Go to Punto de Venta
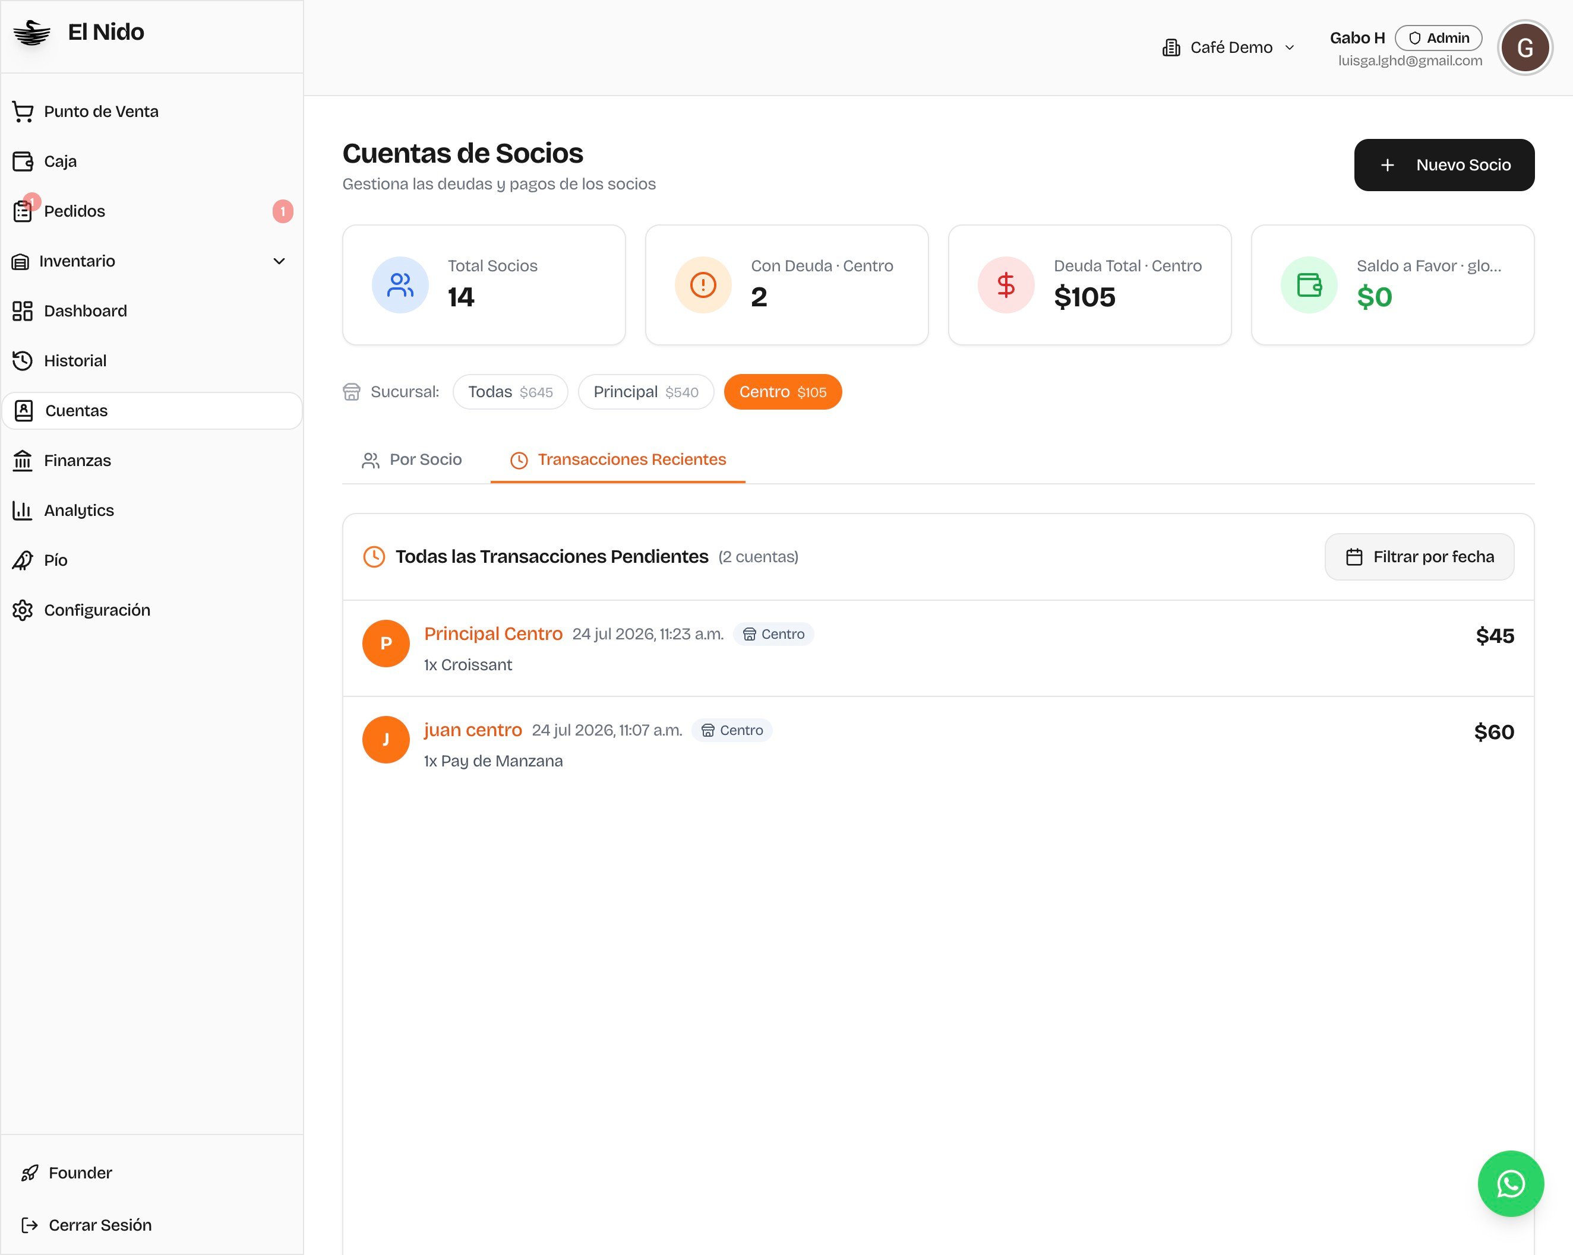The image size is (1573, 1255). click(x=151, y=112)
